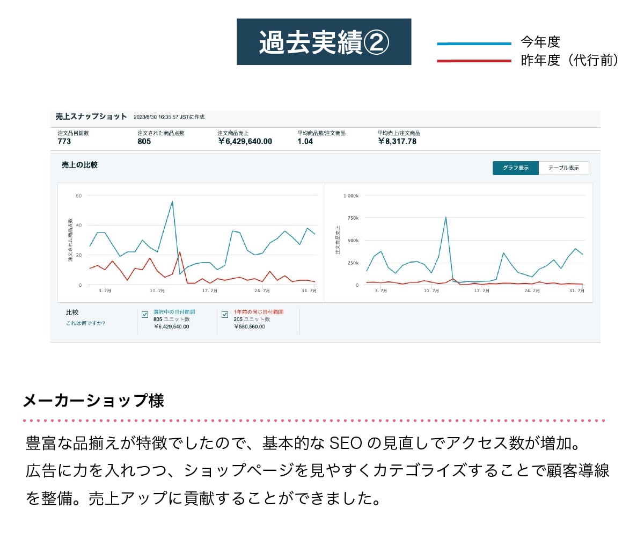
Task: Click the ￥580,560.00 amount
Action: click(x=250, y=326)
